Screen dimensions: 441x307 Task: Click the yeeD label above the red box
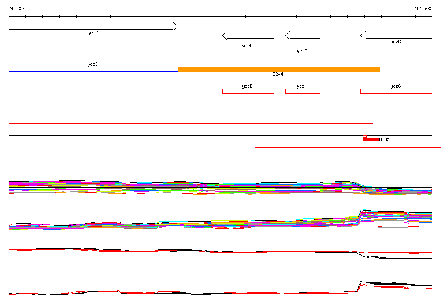click(248, 86)
